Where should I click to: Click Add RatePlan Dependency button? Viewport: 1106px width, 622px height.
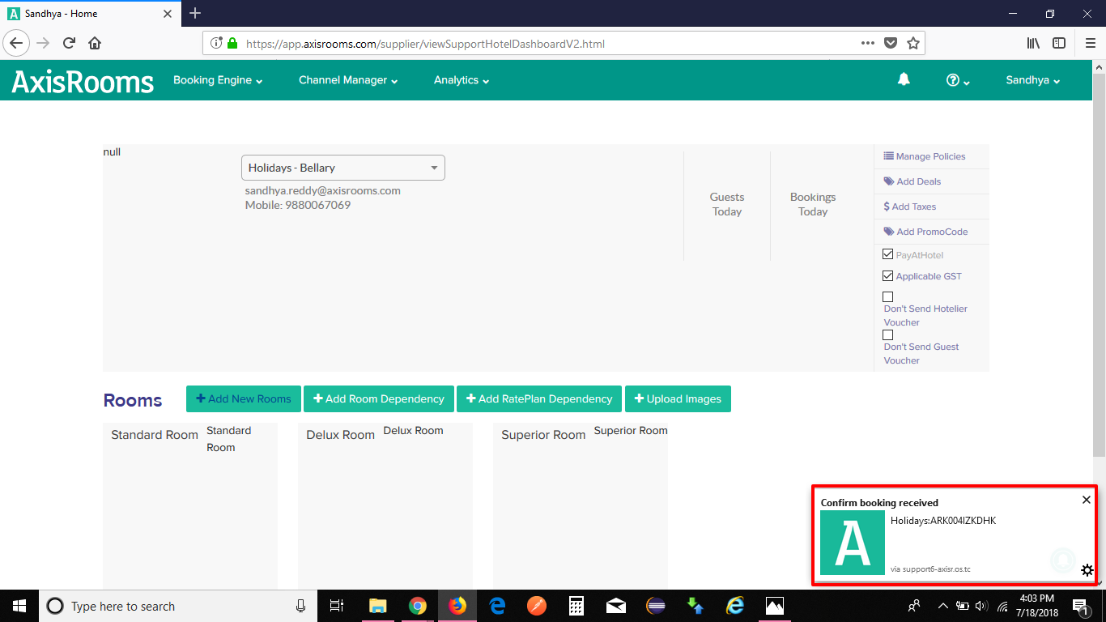(x=539, y=398)
